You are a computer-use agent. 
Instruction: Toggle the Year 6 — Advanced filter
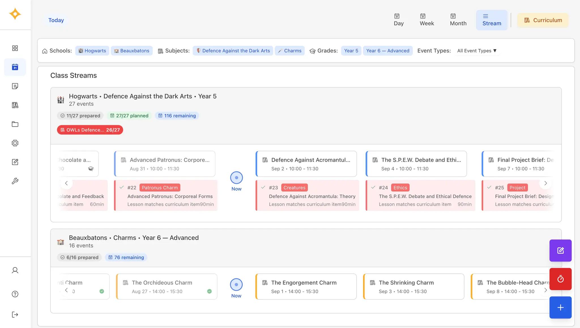pyautogui.click(x=388, y=51)
